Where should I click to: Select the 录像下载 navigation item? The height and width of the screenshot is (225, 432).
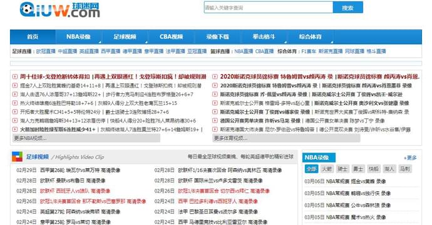click(x=218, y=37)
